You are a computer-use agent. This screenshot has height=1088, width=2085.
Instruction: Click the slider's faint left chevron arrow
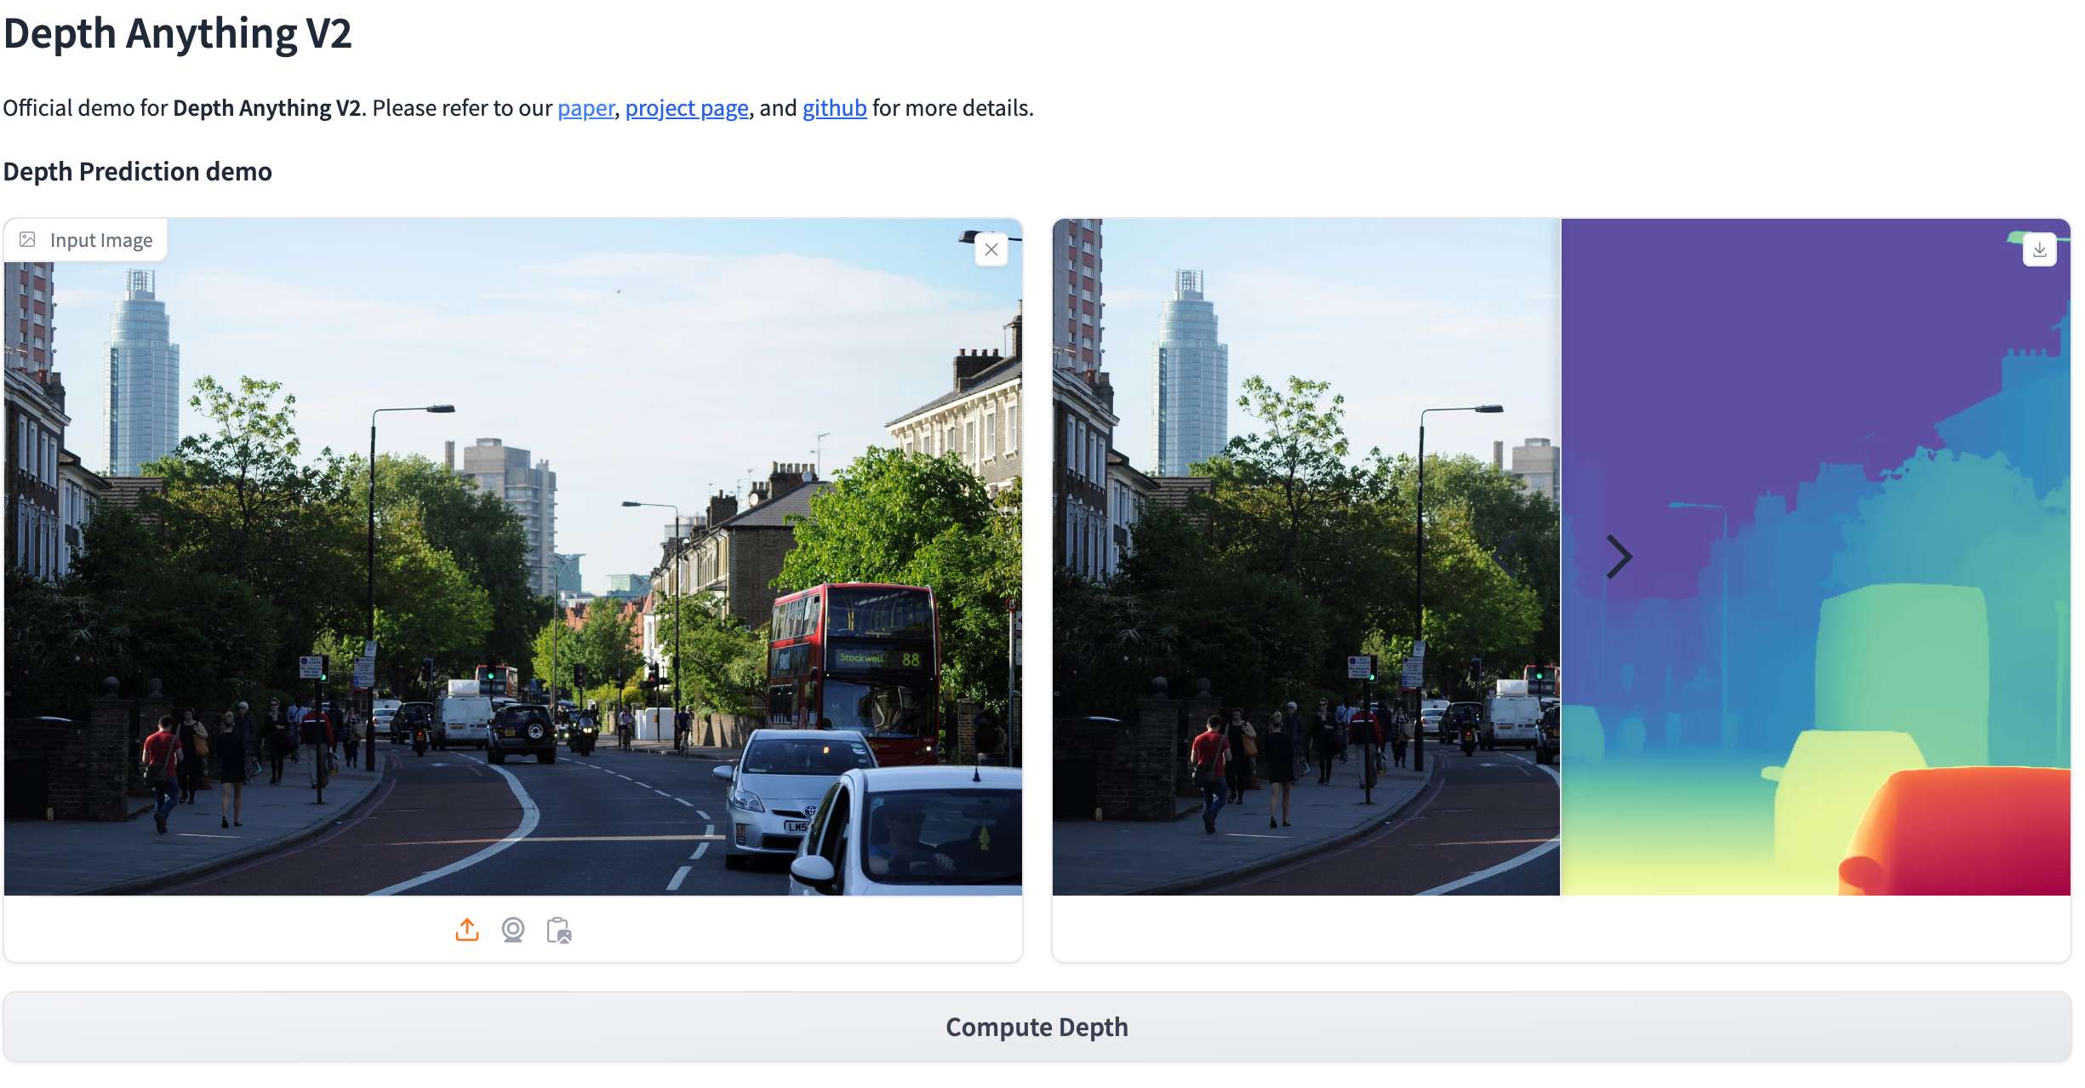1505,557
